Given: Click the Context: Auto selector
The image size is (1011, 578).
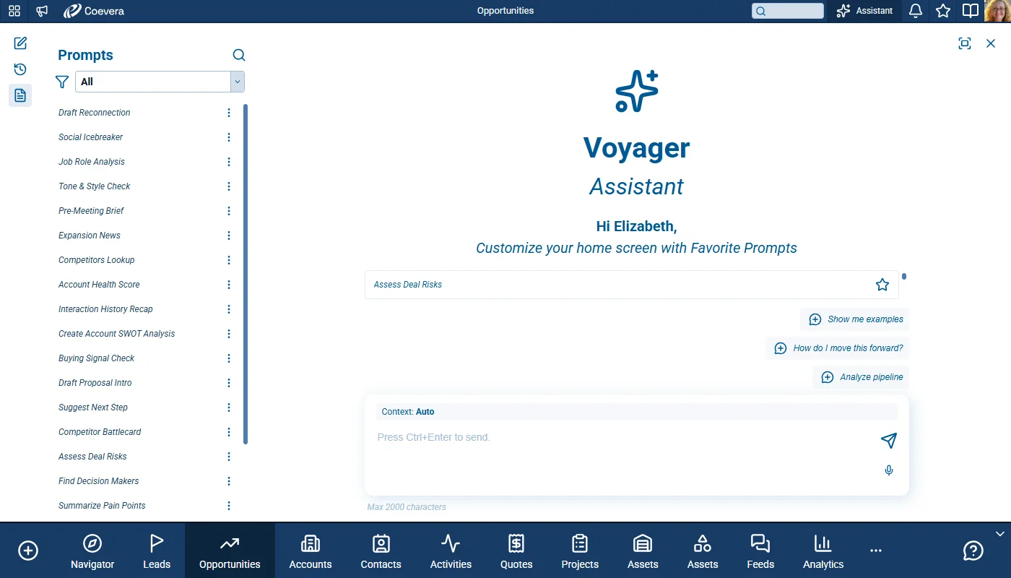Looking at the screenshot, I should 636,412.
